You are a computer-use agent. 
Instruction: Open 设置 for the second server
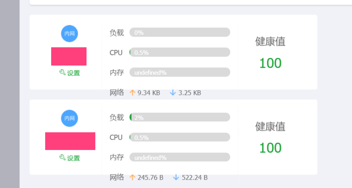pyautogui.click(x=70, y=158)
